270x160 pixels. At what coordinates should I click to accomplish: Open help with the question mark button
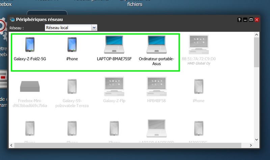pos(239,20)
